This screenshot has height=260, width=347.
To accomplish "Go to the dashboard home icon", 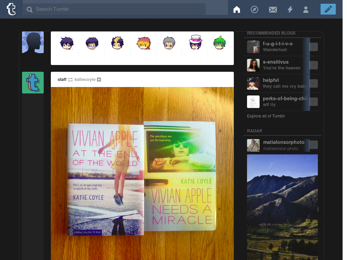I will (237, 9).
